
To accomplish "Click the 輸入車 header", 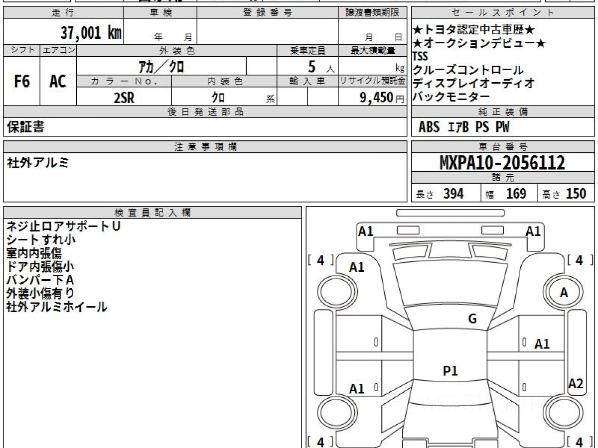I will [307, 81].
